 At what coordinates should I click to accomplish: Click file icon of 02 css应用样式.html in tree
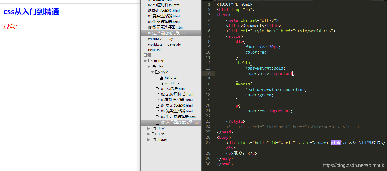pyautogui.click(x=158, y=94)
